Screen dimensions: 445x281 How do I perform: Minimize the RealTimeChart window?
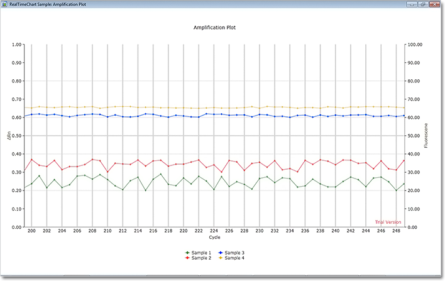(x=413, y=4)
